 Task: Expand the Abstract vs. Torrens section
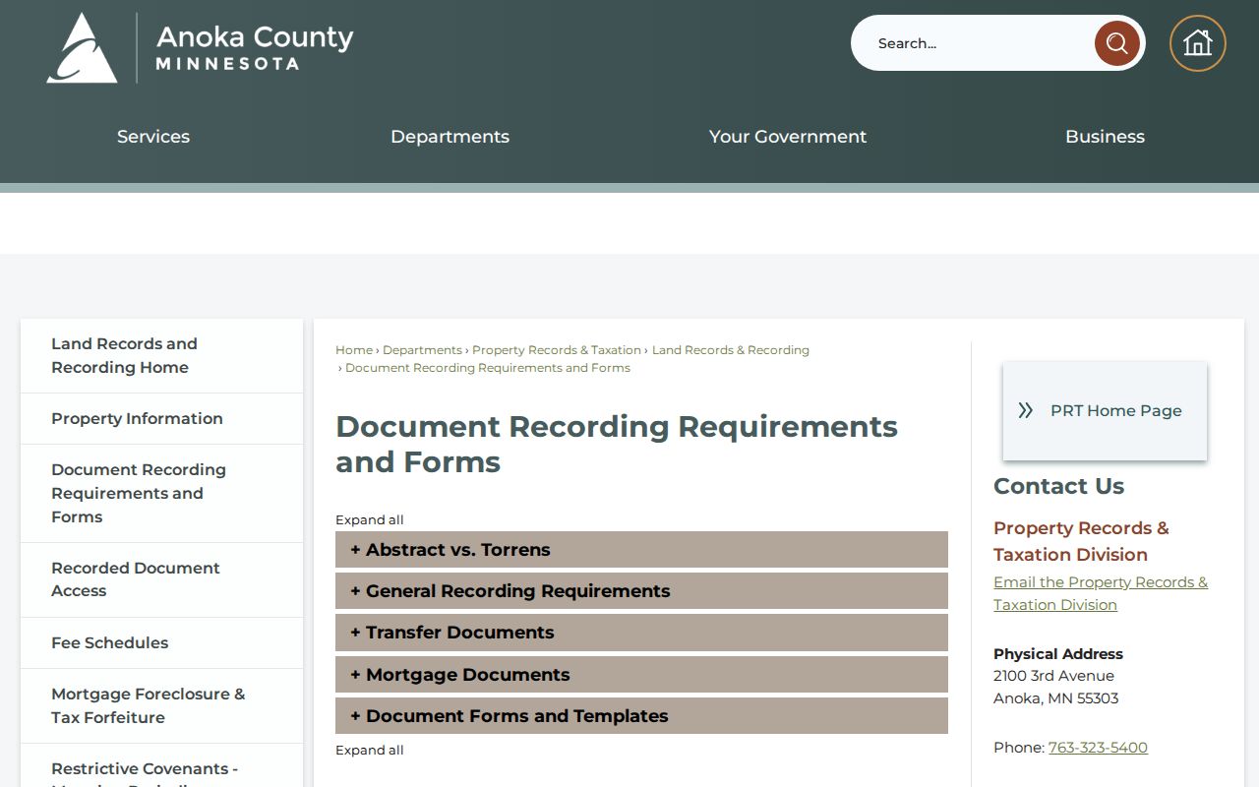pos(641,550)
